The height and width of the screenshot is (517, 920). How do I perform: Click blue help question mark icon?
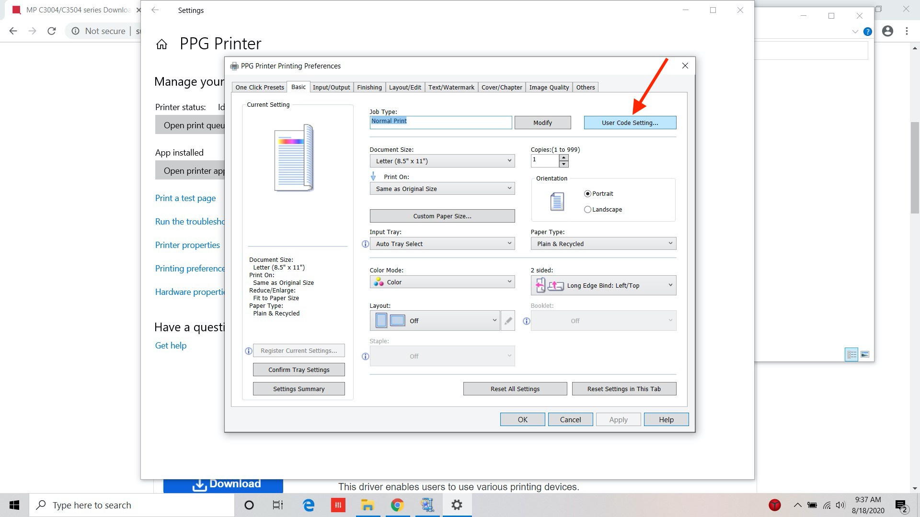point(867,32)
